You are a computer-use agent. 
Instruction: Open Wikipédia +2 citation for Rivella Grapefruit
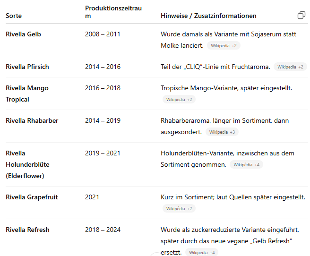tap(179, 208)
